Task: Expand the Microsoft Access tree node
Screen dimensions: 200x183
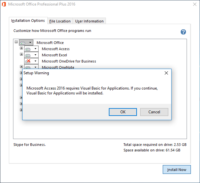Action: 22,48
